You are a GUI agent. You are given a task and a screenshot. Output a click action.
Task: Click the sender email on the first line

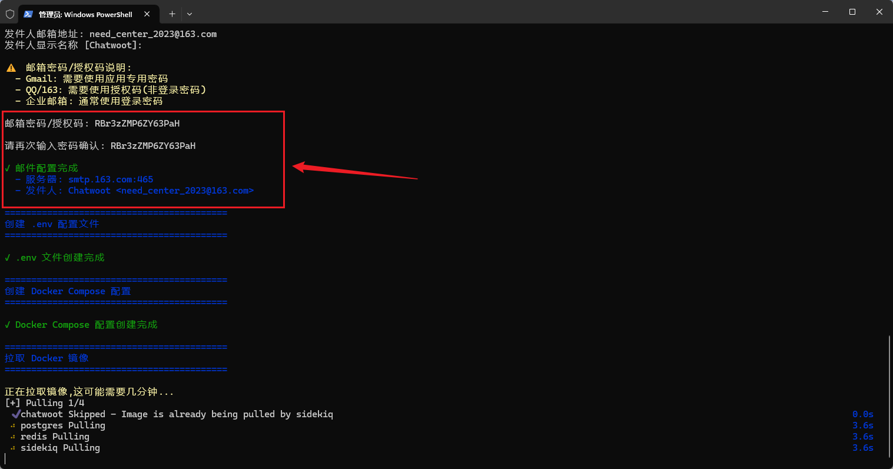click(x=153, y=34)
